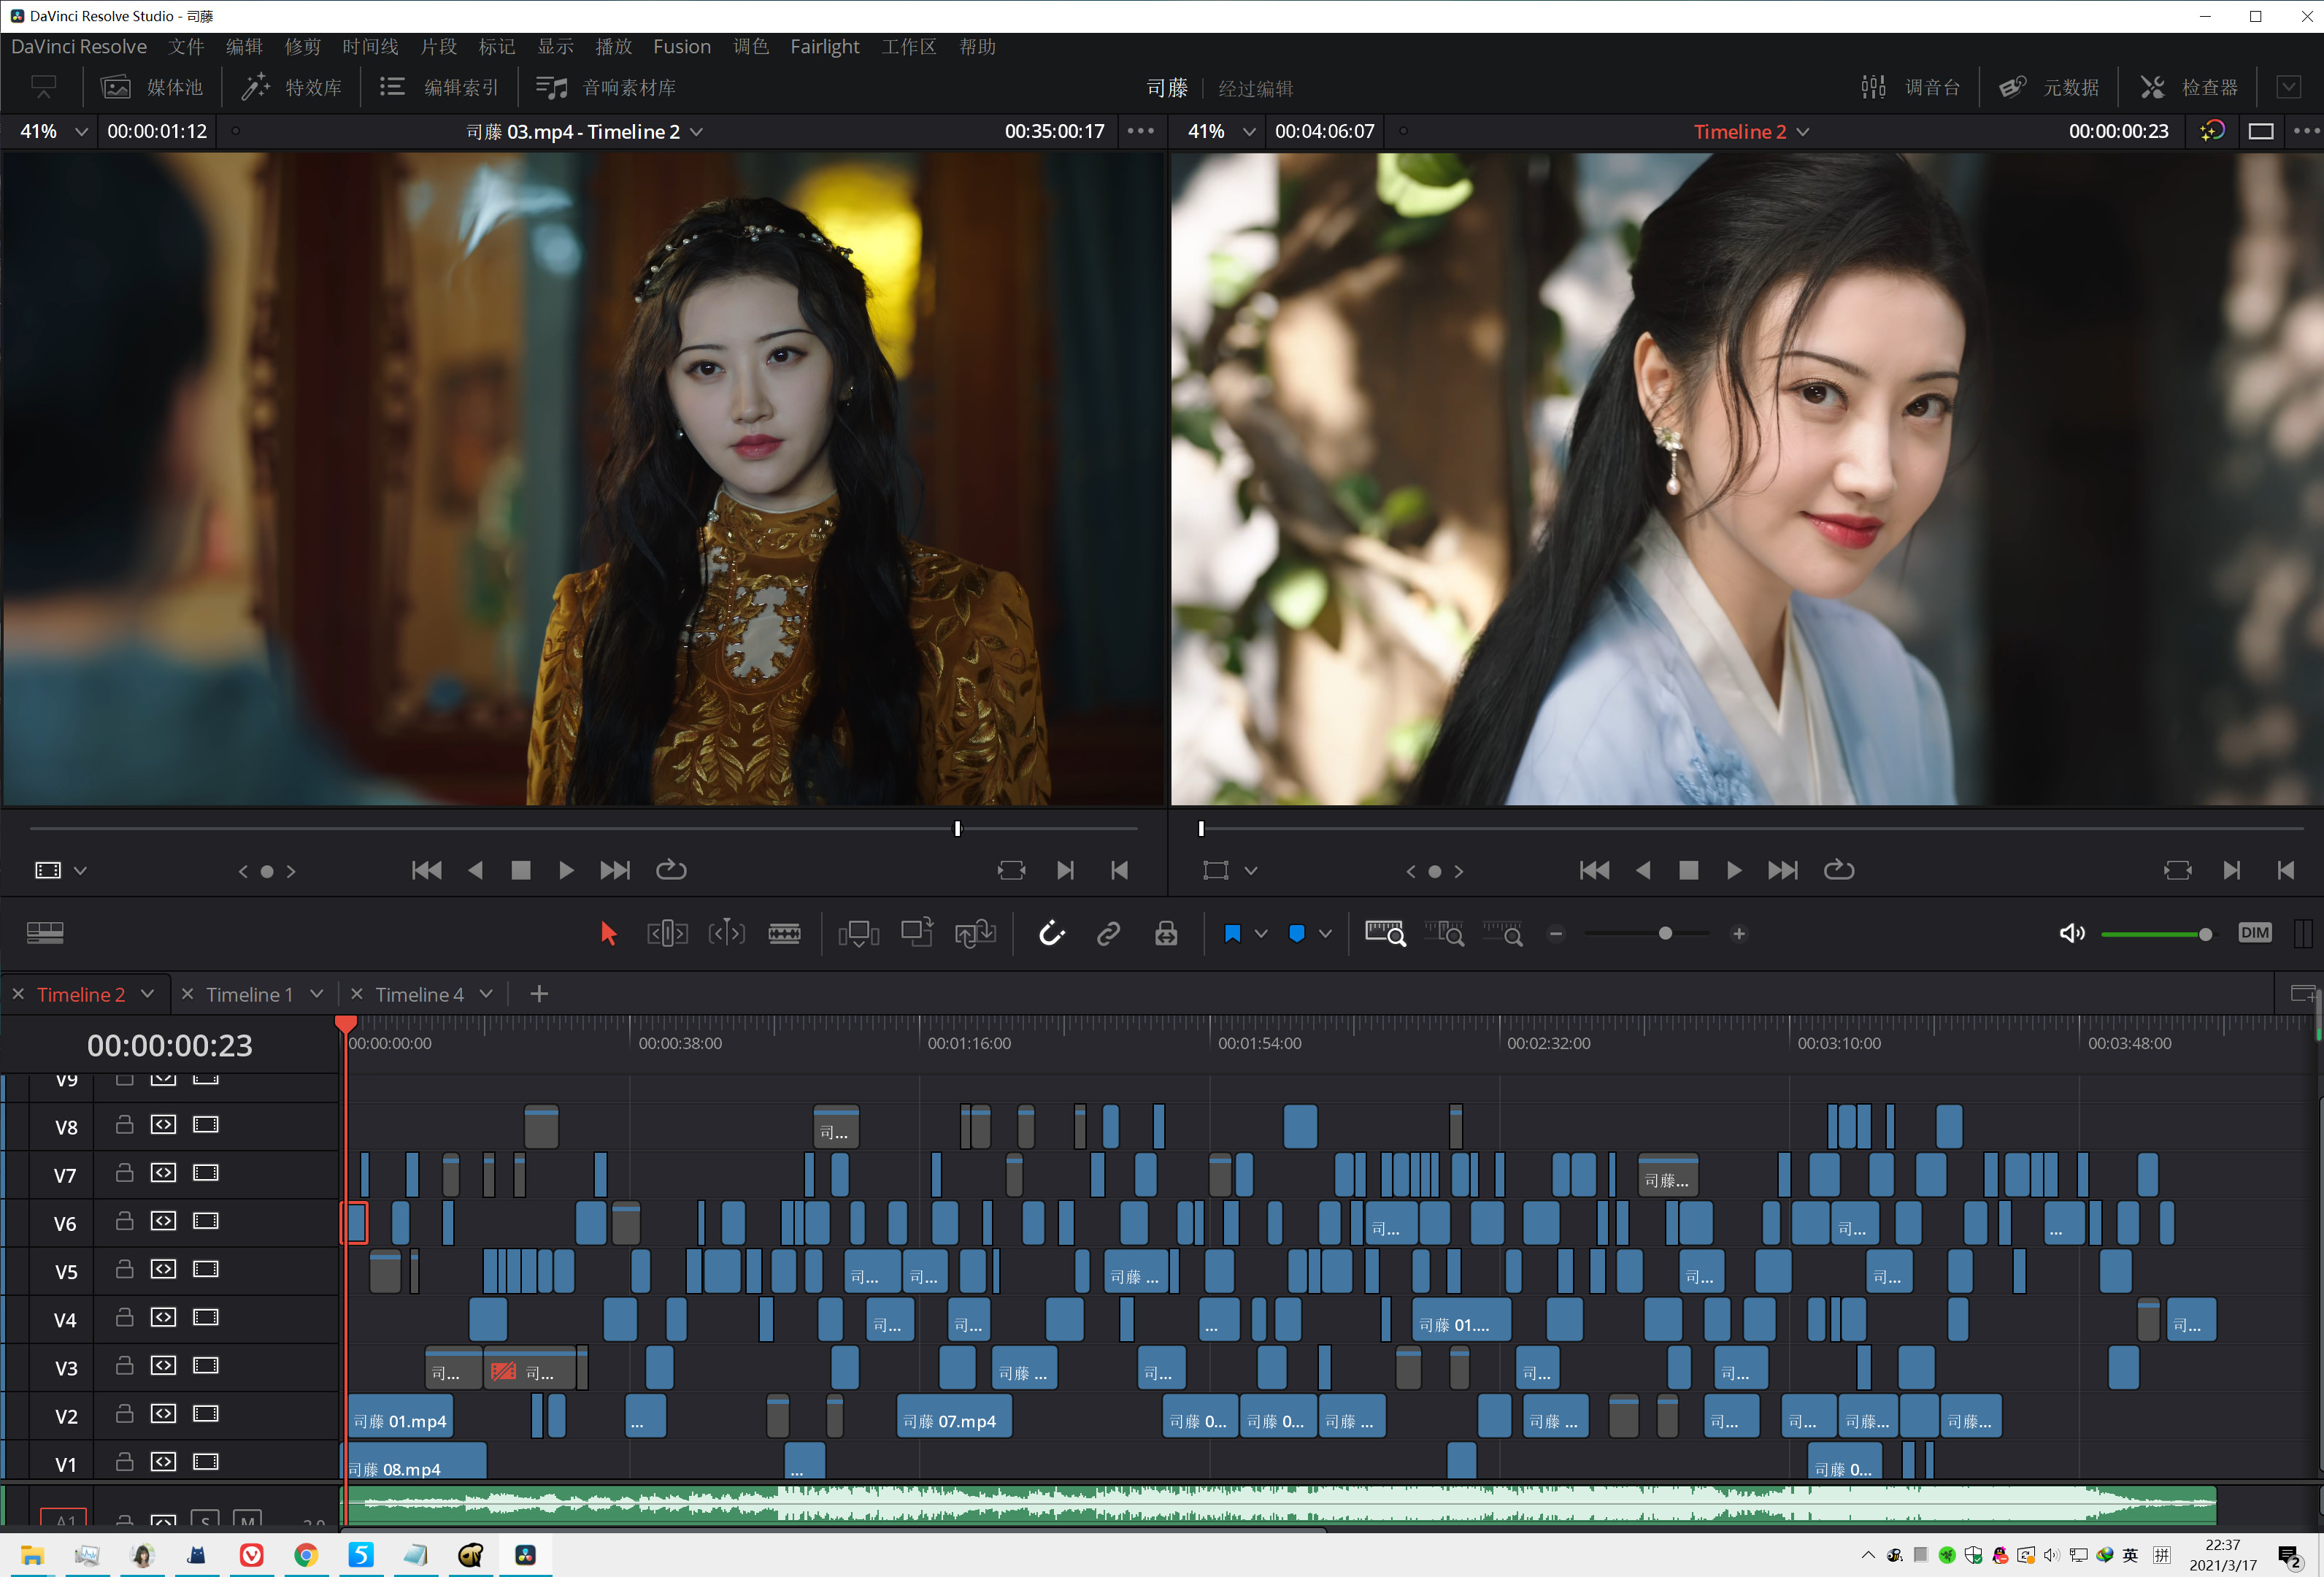Open Fusion menu
The height and width of the screenshot is (1577, 2324).
(682, 47)
